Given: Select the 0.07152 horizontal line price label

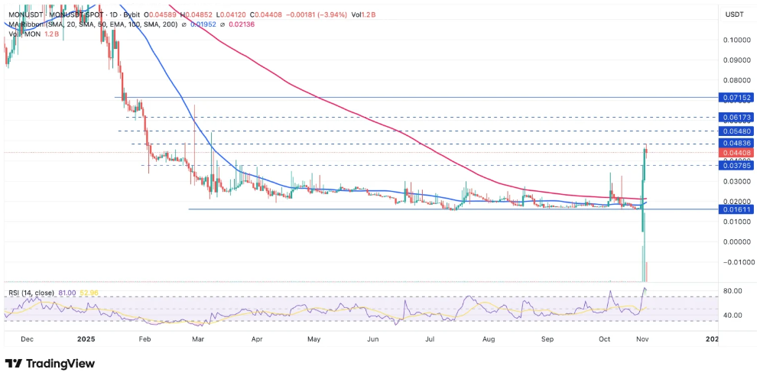Looking at the screenshot, I should [737, 98].
